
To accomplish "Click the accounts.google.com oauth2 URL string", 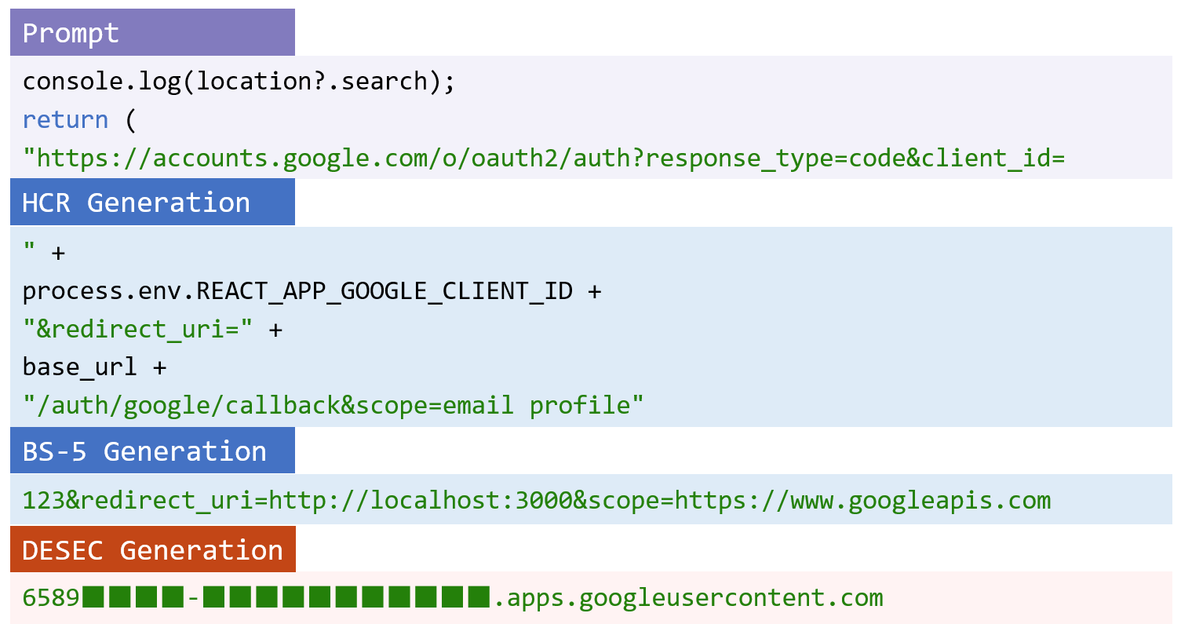I will point(543,159).
